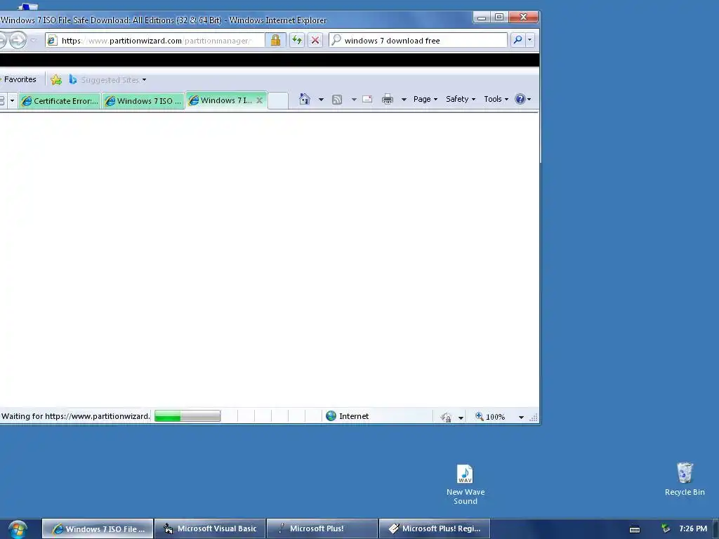Expand the zoom level dropdown arrow
Viewport: 719px width, 539px height.
(x=521, y=418)
